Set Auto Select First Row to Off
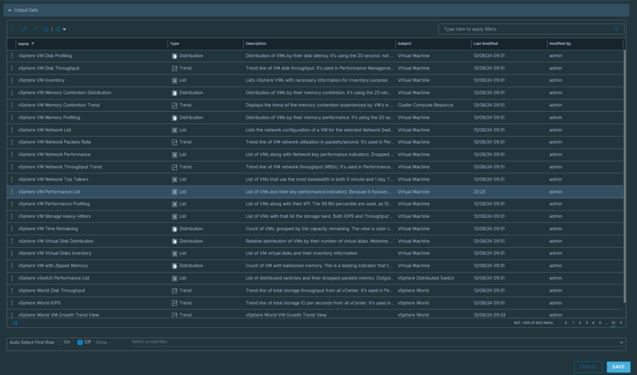Screen dimensions: 637x375 click(x=80, y=343)
